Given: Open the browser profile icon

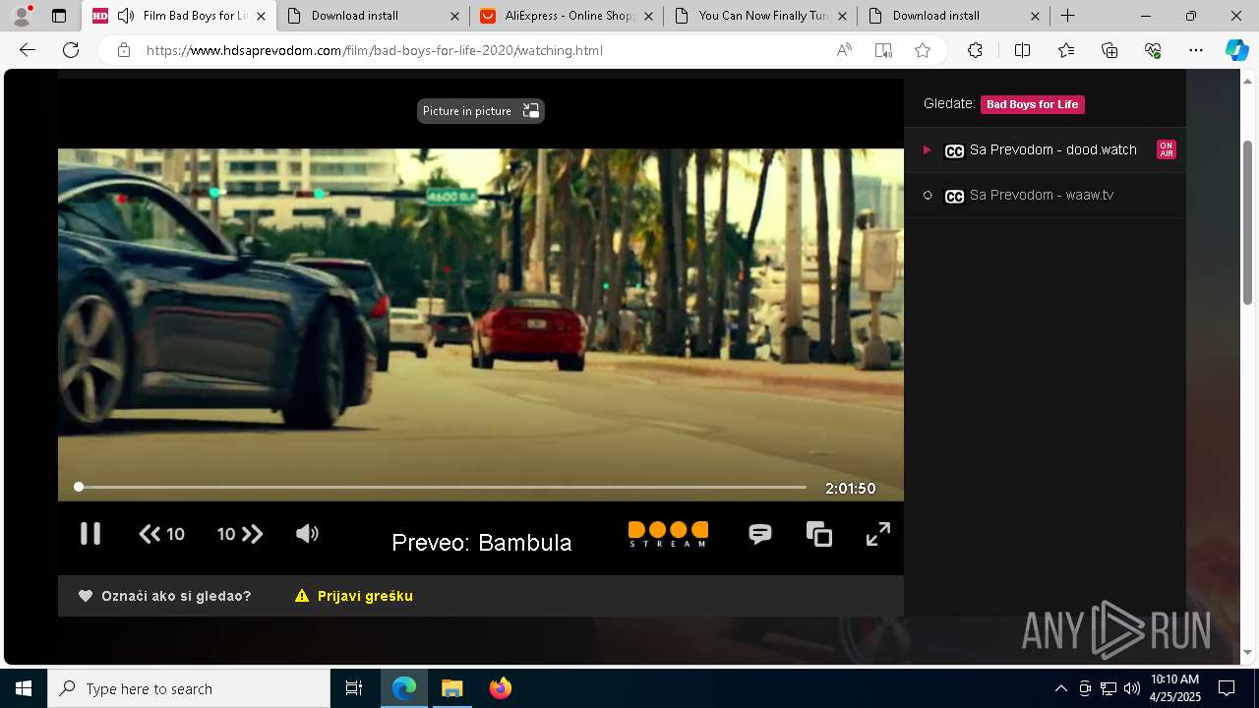Looking at the screenshot, I should 22,16.
